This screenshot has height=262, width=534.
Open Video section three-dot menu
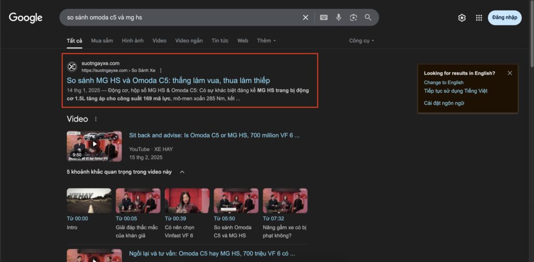click(96, 119)
